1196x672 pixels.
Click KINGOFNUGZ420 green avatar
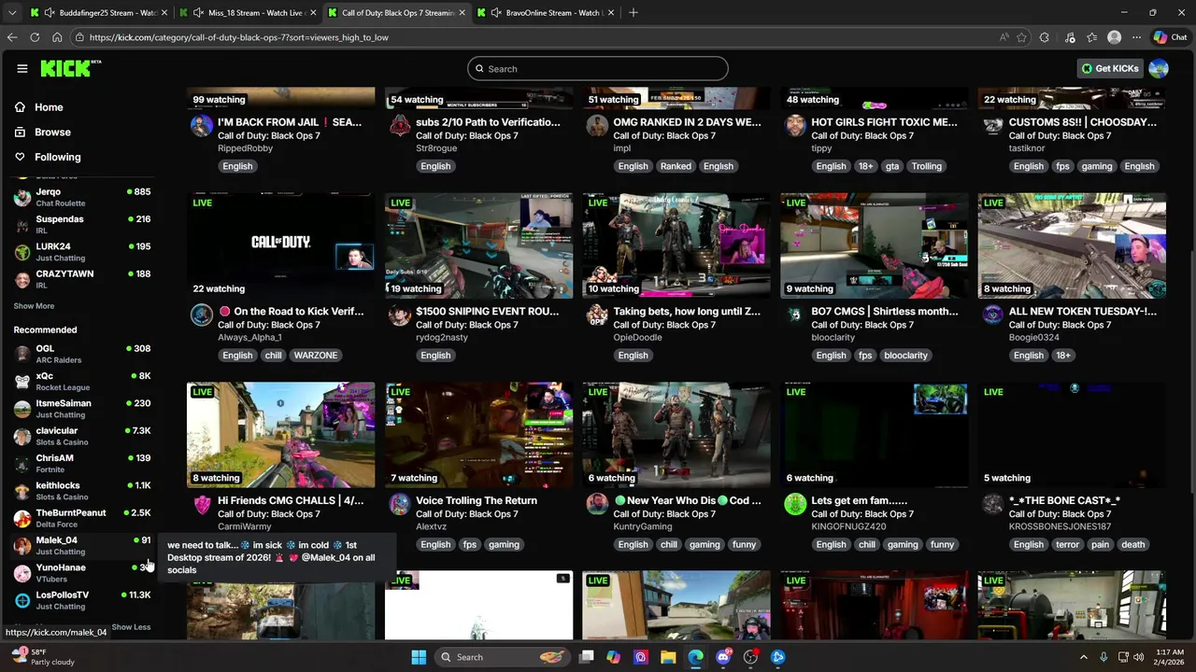tap(795, 505)
